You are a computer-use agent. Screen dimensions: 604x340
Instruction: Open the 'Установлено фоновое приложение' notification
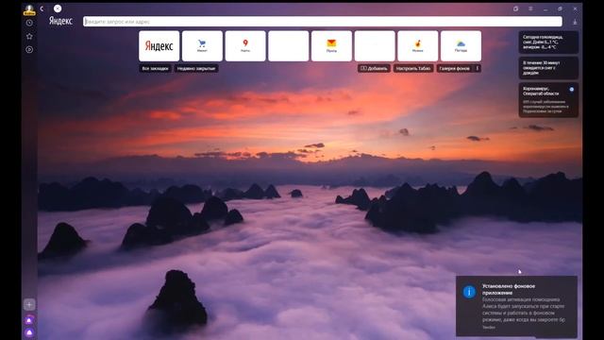coord(516,306)
